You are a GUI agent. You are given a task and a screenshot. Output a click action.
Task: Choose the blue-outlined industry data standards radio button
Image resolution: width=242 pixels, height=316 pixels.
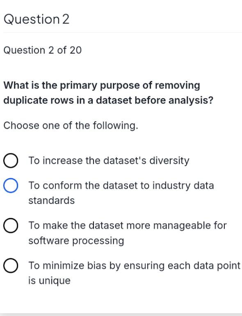coord(11,186)
